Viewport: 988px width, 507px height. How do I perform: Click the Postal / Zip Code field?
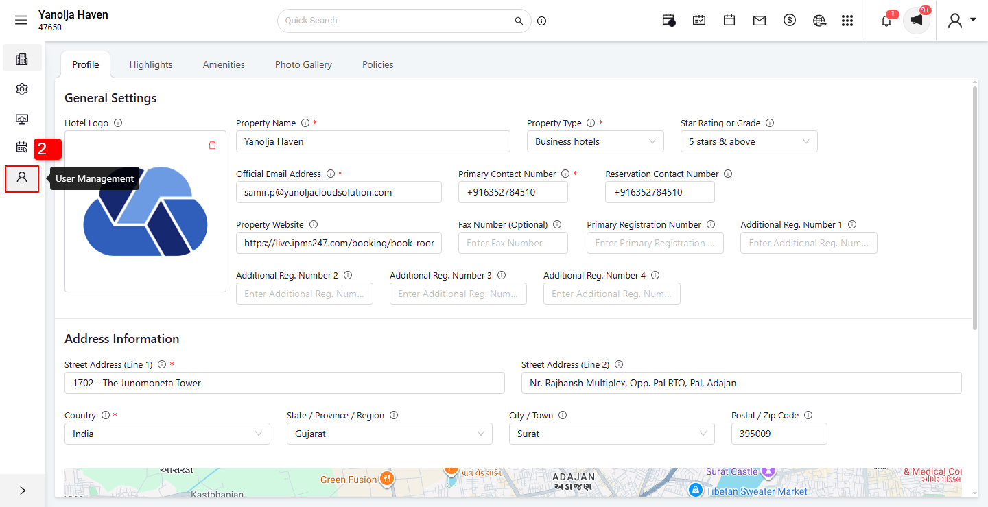click(x=779, y=434)
